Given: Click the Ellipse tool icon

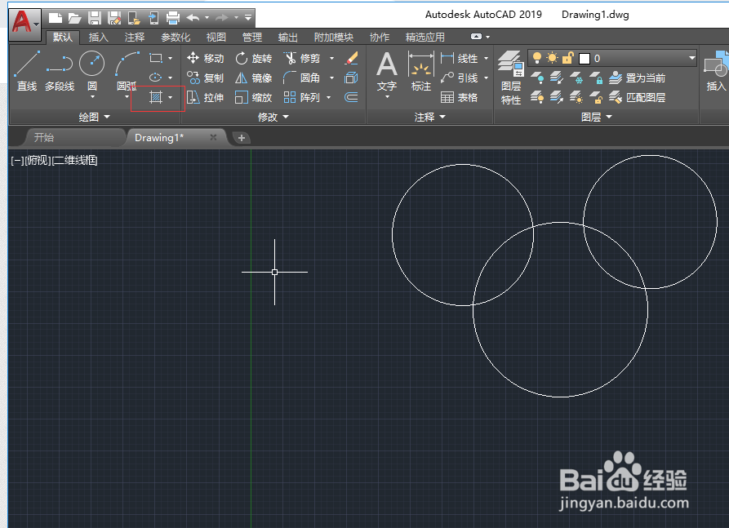Looking at the screenshot, I should coord(156,78).
